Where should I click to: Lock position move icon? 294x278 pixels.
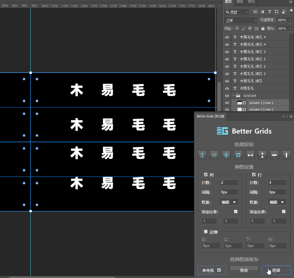point(250,29)
